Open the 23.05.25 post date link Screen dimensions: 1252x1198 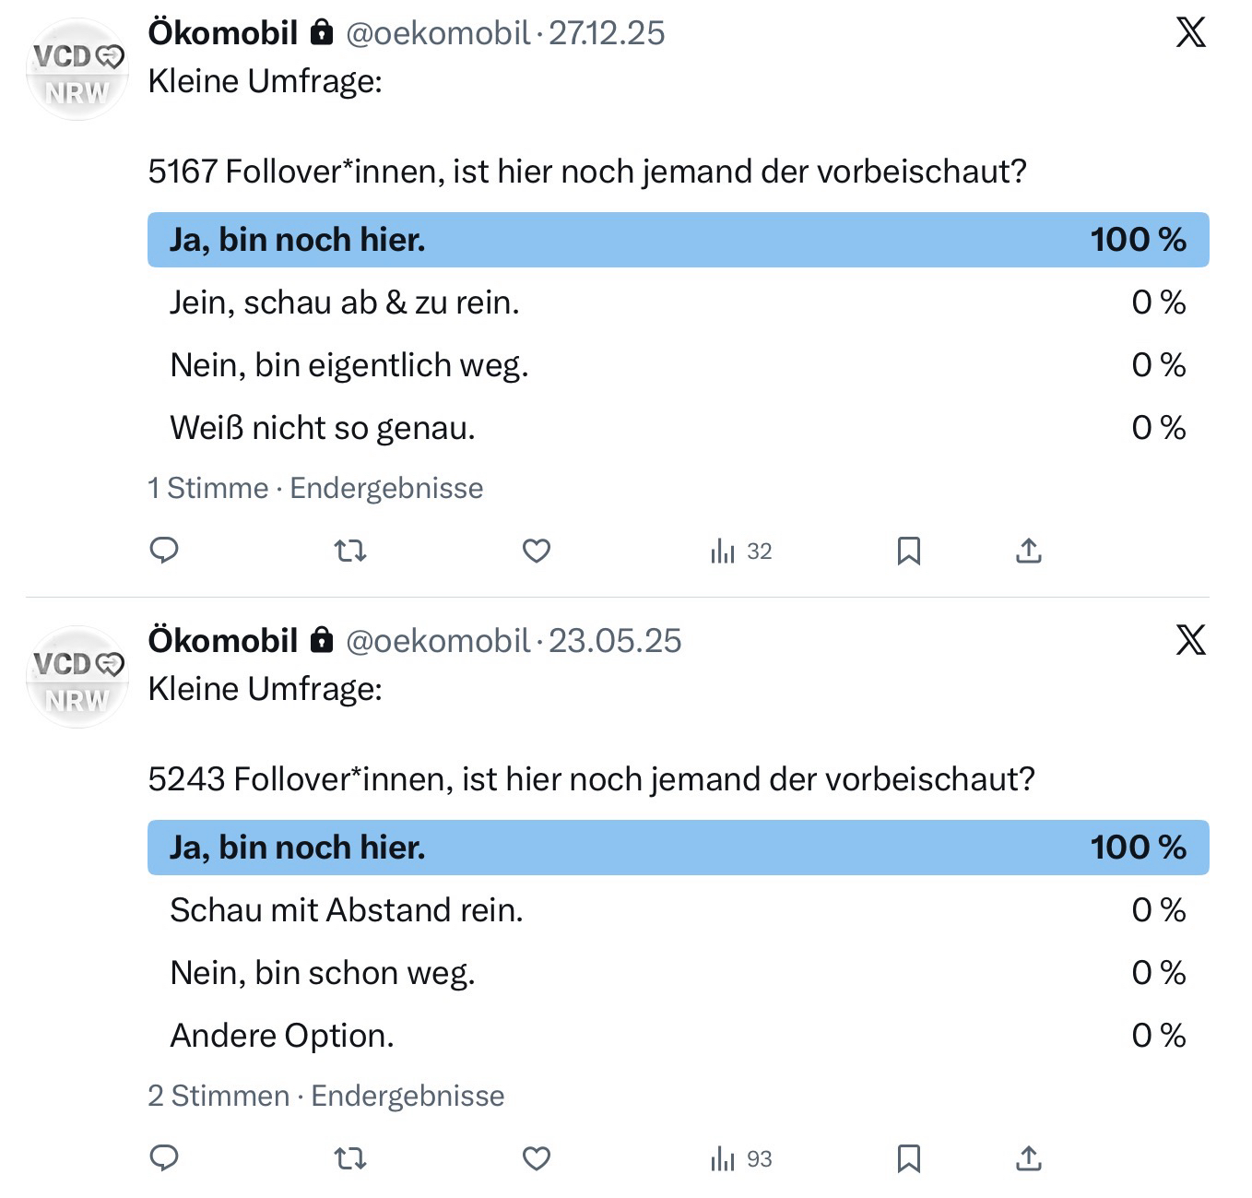(615, 641)
